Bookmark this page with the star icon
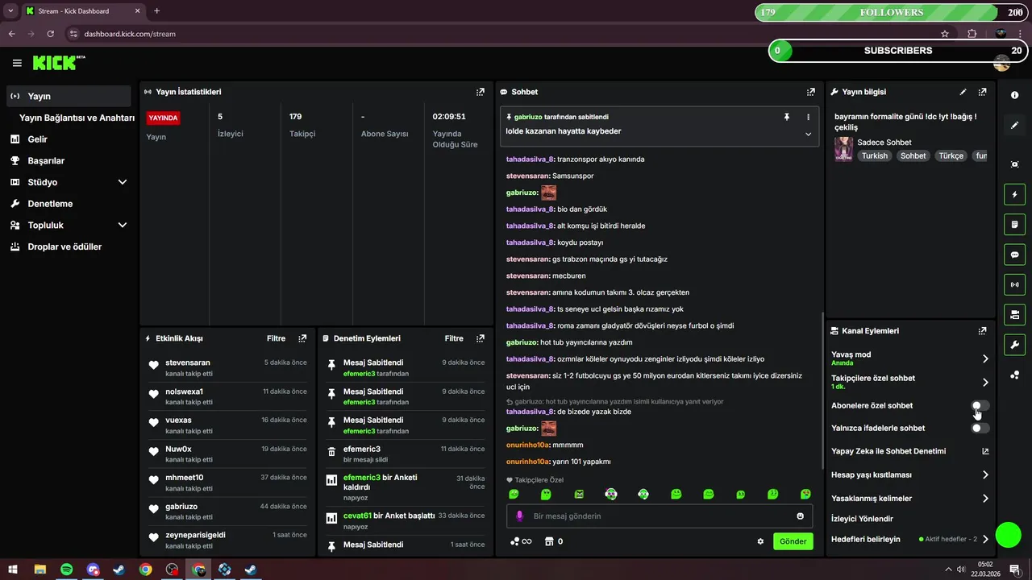Screen dimensions: 1032x580 click(x=945, y=34)
